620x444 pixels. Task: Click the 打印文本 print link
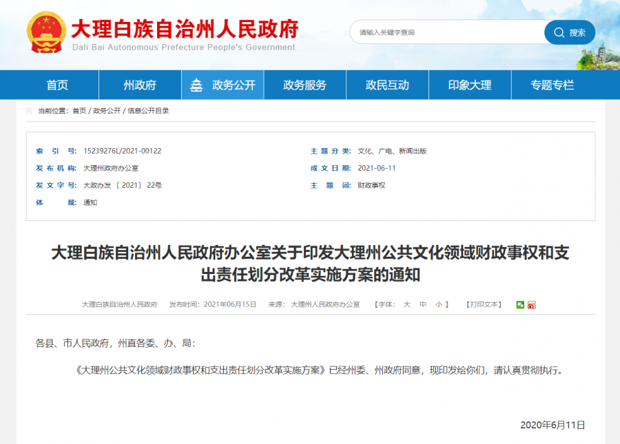(x=484, y=304)
